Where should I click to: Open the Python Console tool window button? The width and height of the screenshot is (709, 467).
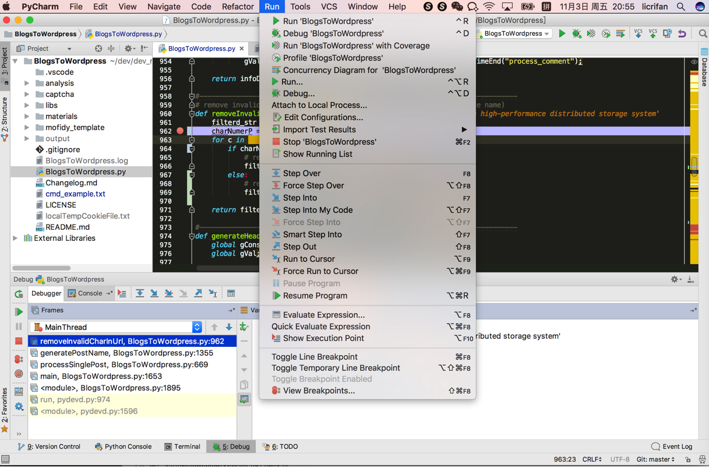[x=123, y=447]
